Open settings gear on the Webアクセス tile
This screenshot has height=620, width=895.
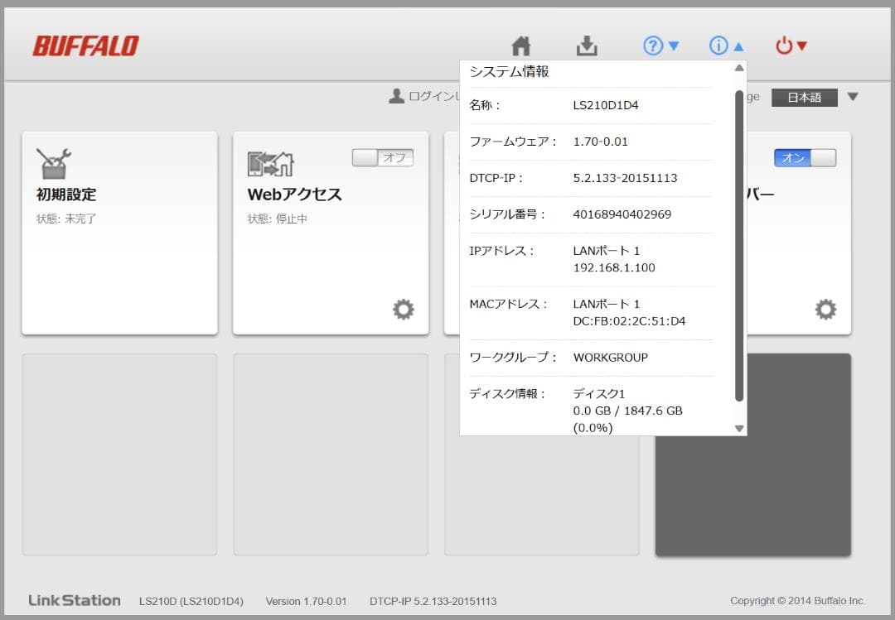point(404,309)
